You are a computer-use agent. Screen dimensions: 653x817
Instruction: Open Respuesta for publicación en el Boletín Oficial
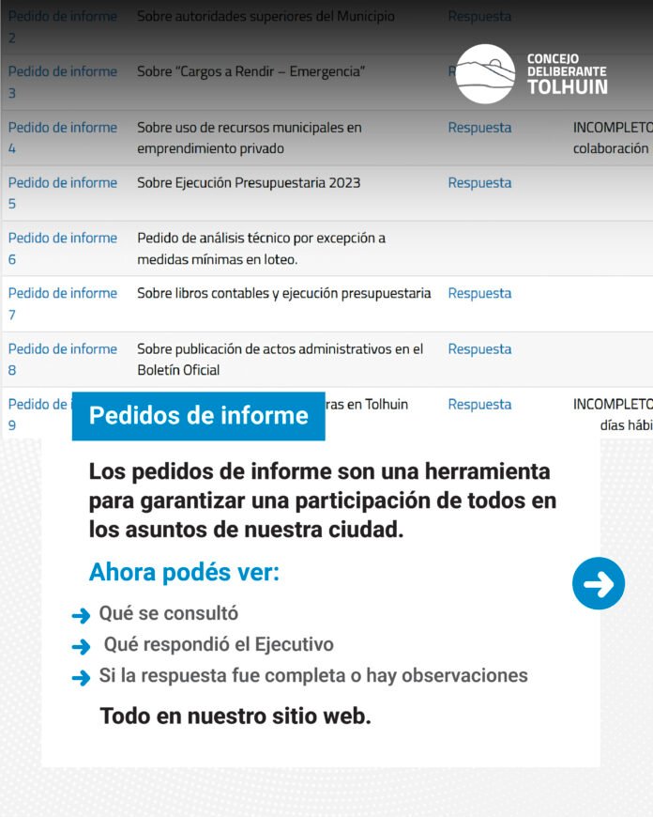479,349
